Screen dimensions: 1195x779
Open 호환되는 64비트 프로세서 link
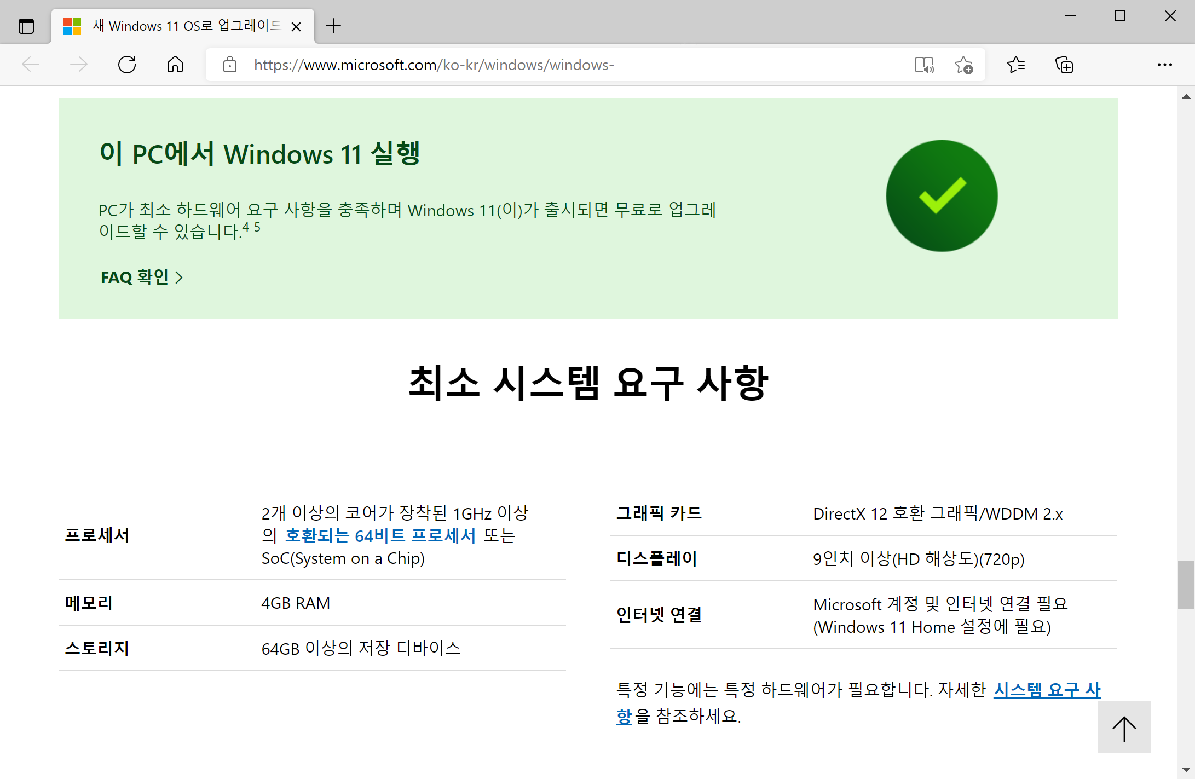(380, 535)
